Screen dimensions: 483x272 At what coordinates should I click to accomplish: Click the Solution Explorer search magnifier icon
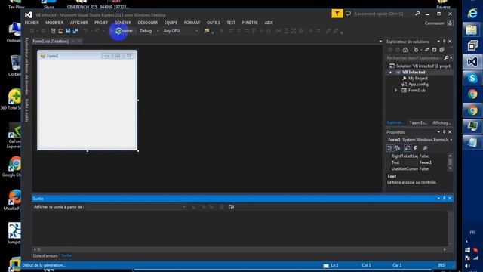[x=446, y=58]
